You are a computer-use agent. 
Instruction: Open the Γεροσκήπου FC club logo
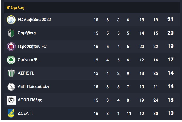[x=11, y=47]
